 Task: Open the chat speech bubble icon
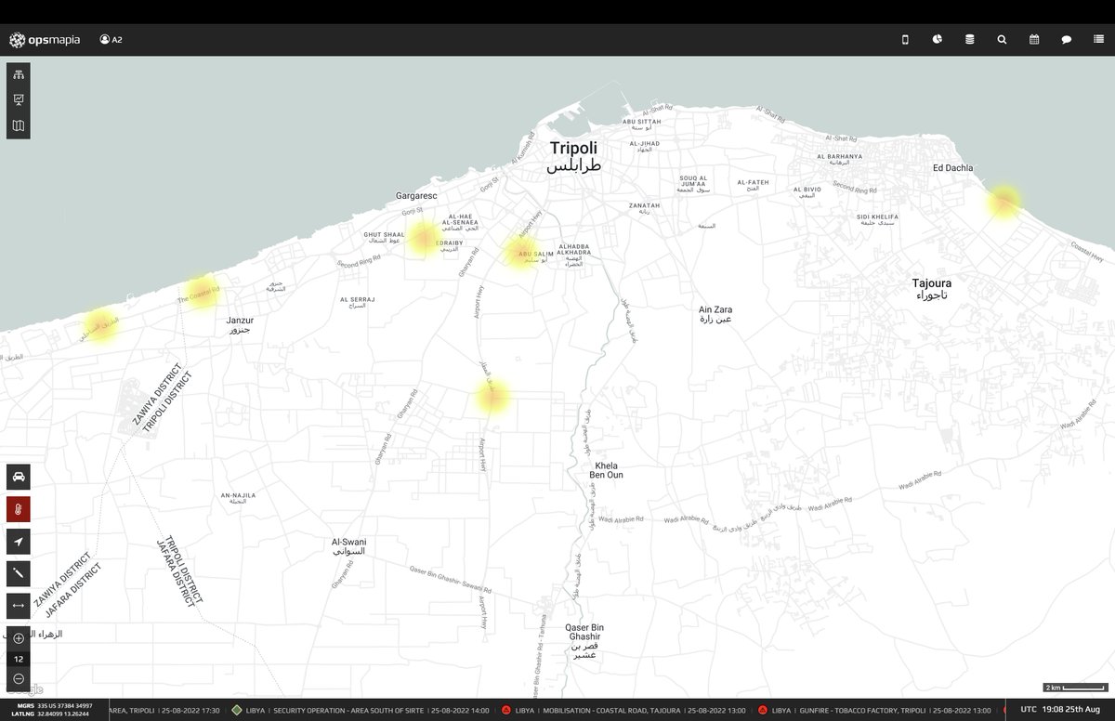point(1067,40)
